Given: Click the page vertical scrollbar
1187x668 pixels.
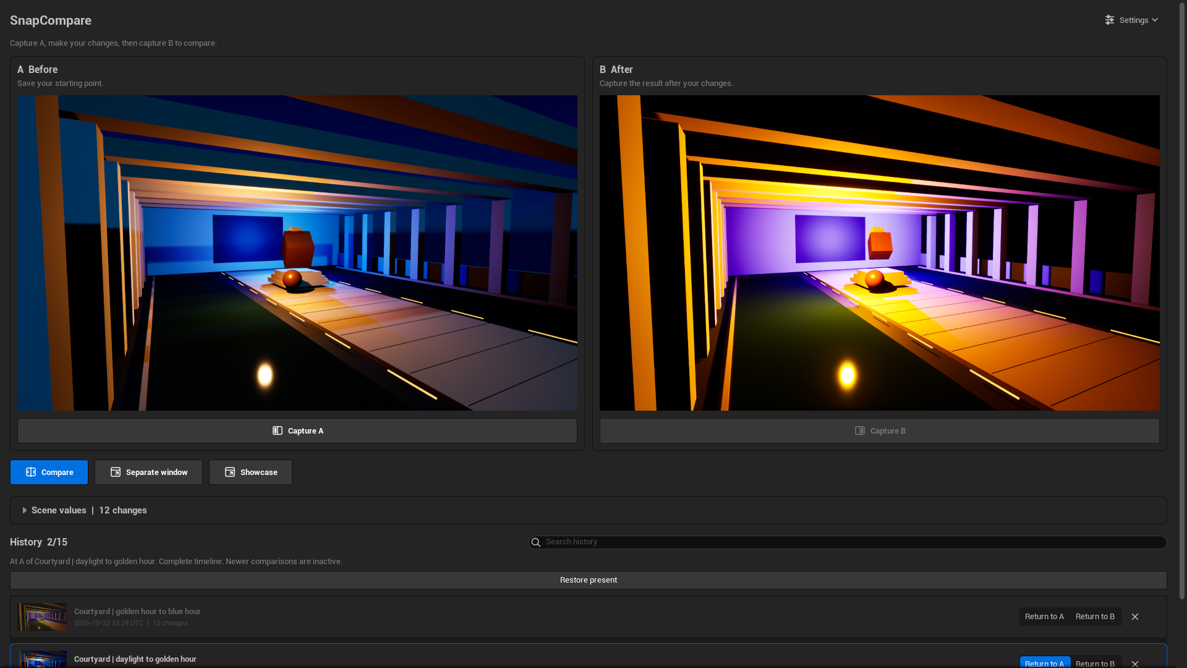Looking at the screenshot, I should 1182,300.
